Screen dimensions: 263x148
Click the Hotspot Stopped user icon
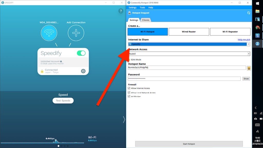129,13
